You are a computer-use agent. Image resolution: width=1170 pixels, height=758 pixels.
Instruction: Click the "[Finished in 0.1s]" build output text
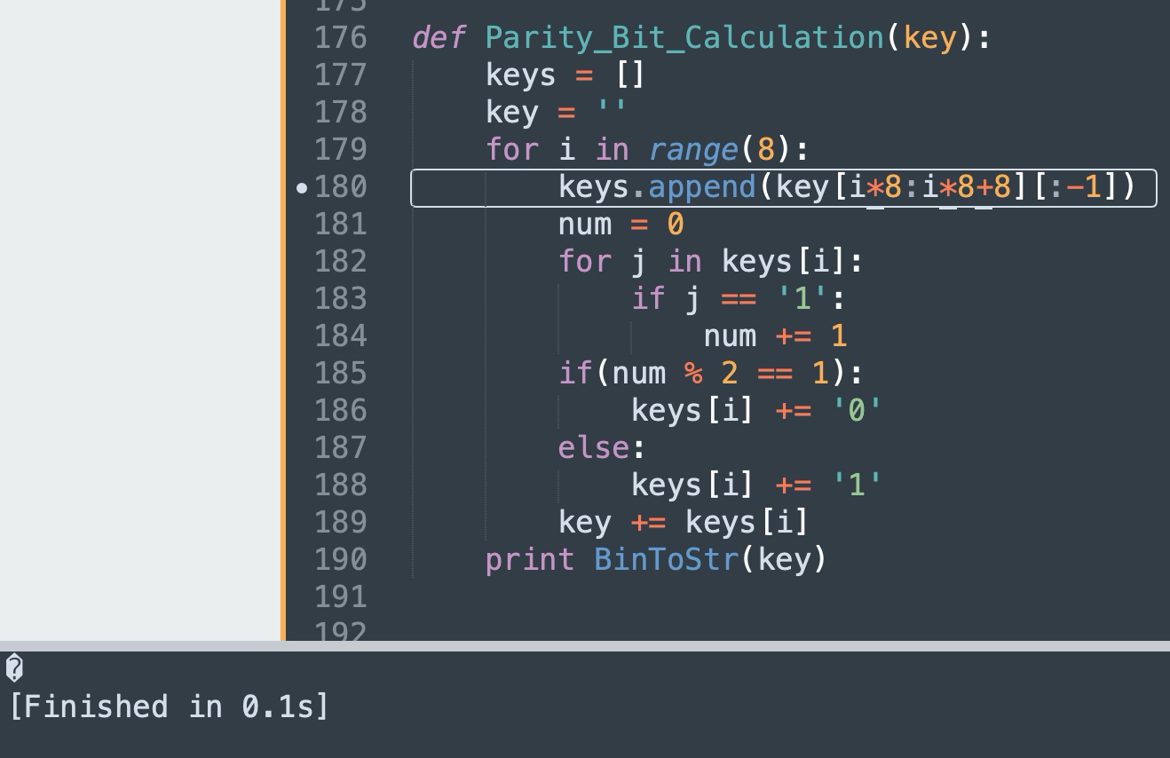[169, 707]
